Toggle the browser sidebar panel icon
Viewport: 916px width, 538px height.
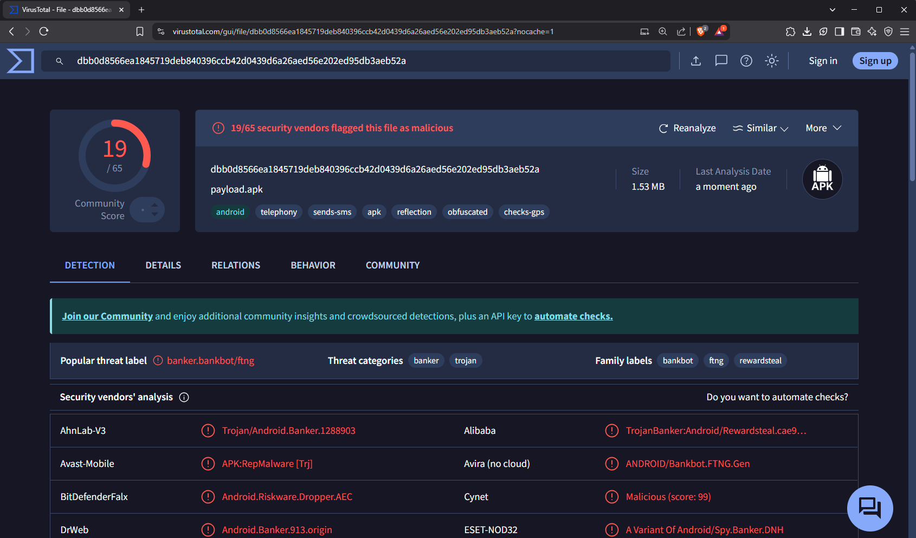click(x=840, y=31)
